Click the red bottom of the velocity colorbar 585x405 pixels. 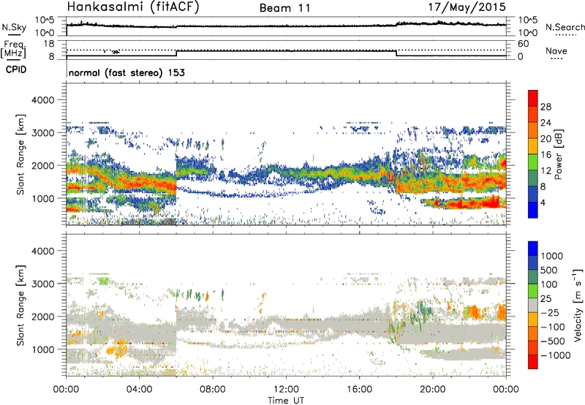tap(533, 362)
